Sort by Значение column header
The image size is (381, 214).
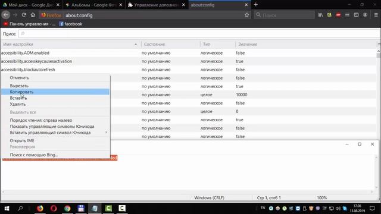click(x=305, y=44)
